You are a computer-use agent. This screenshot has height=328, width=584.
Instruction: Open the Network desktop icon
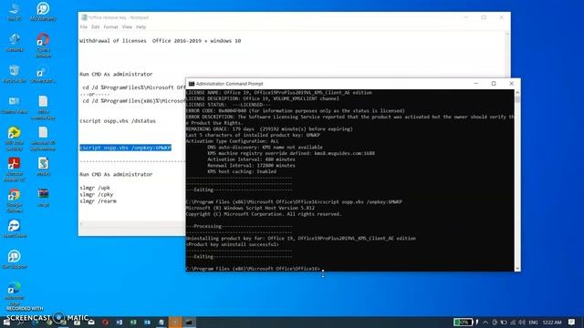point(15,43)
